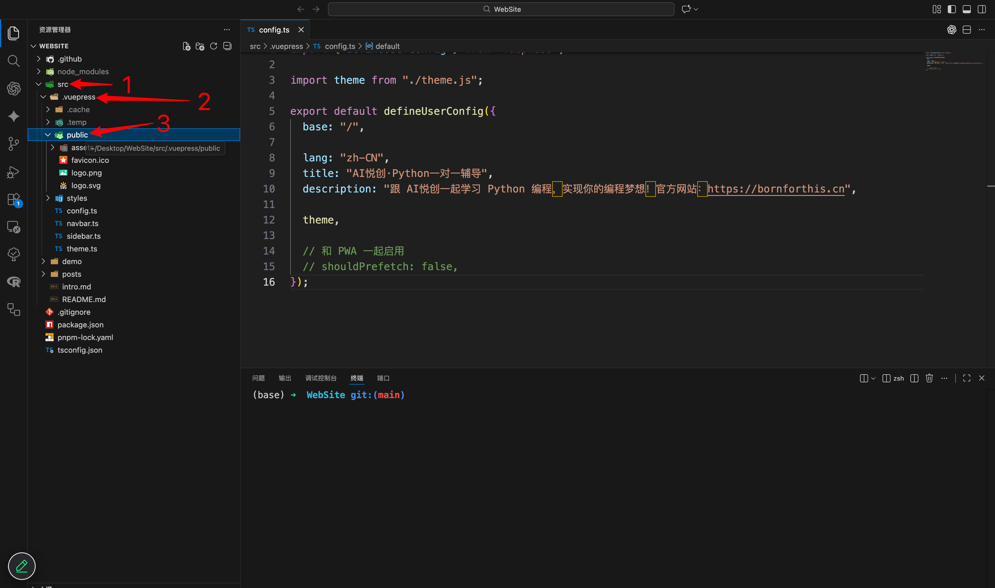Click the customize layout icon

(937, 9)
